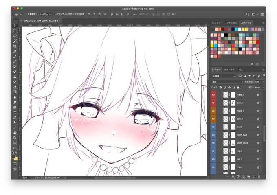Switch to the スウォッチ (Swatches) tab
The height and width of the screenshot is (195, 277).
click(246, 23)
